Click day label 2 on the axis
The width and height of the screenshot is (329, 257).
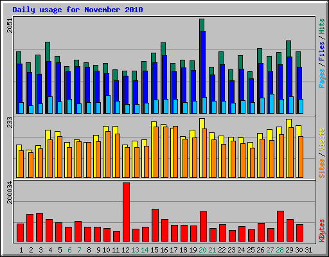31,250
